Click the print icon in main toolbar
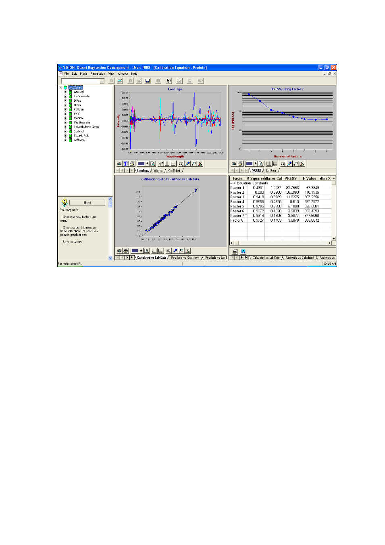The image size is (385, 545). (x=179, y=81)
